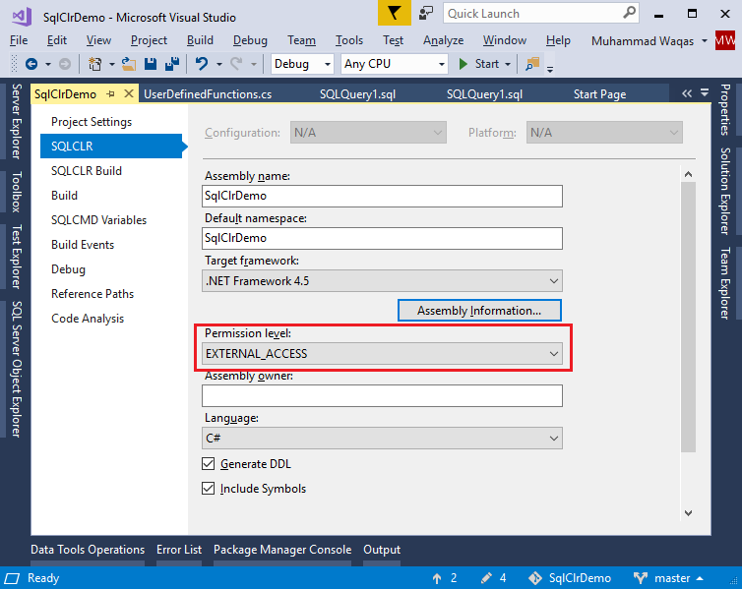Click the navigate forward arrow icon

point(65,64)
